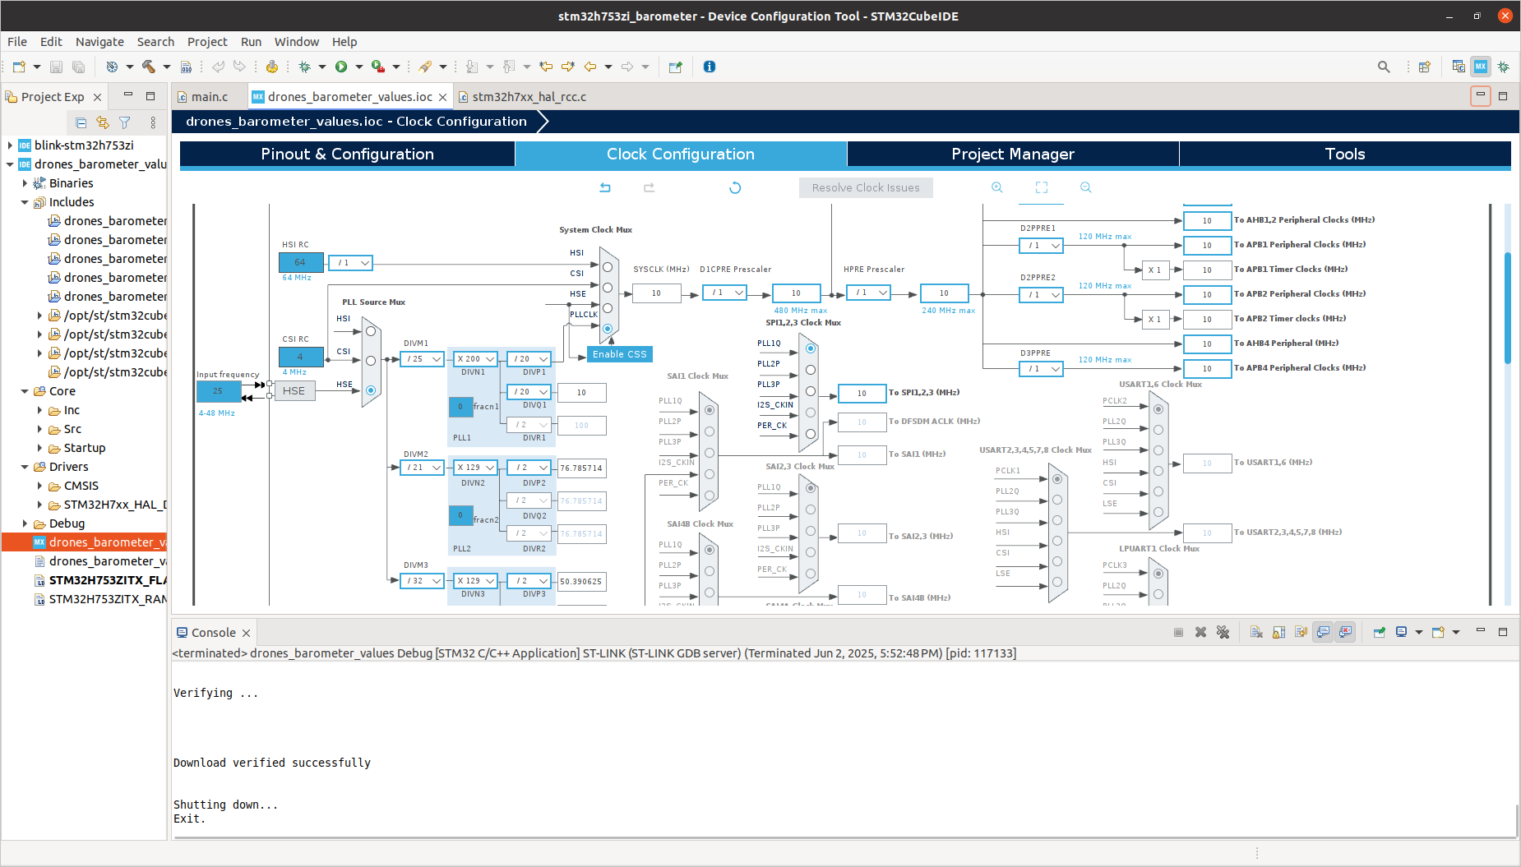The height and width of the screenshot is (867, 1521).
Task: Zoom out the clock diagram
Action: pyautogui.click(x=1085, y=187)
